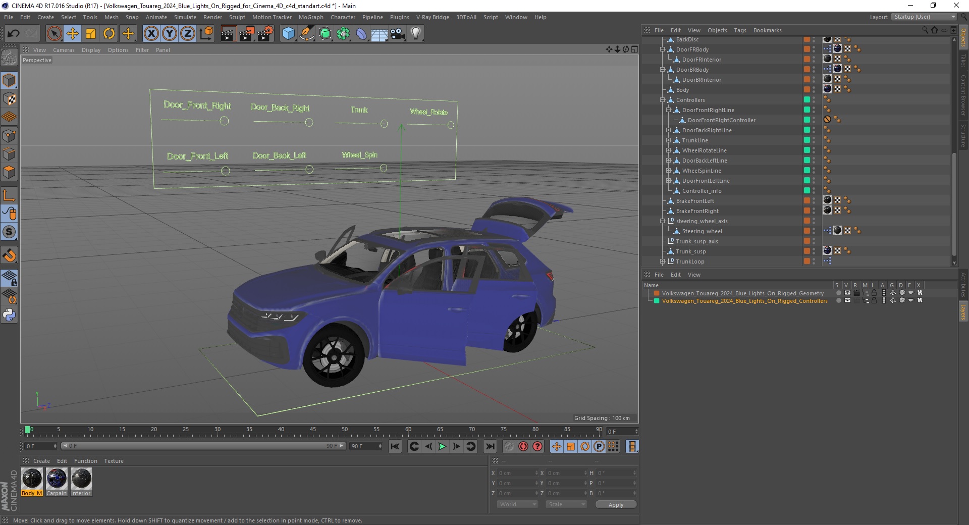
Task: Go to end of timeline
Action: click(490, 446)
